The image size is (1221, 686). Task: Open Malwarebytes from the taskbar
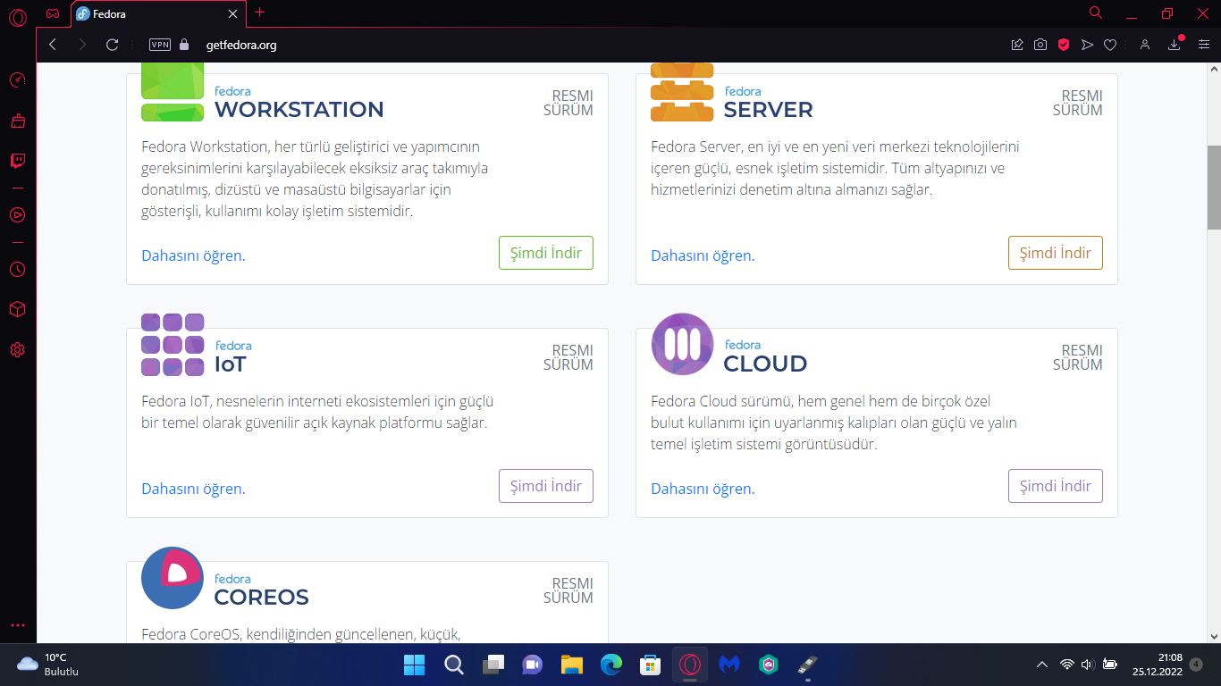click(x=729, y=665)
